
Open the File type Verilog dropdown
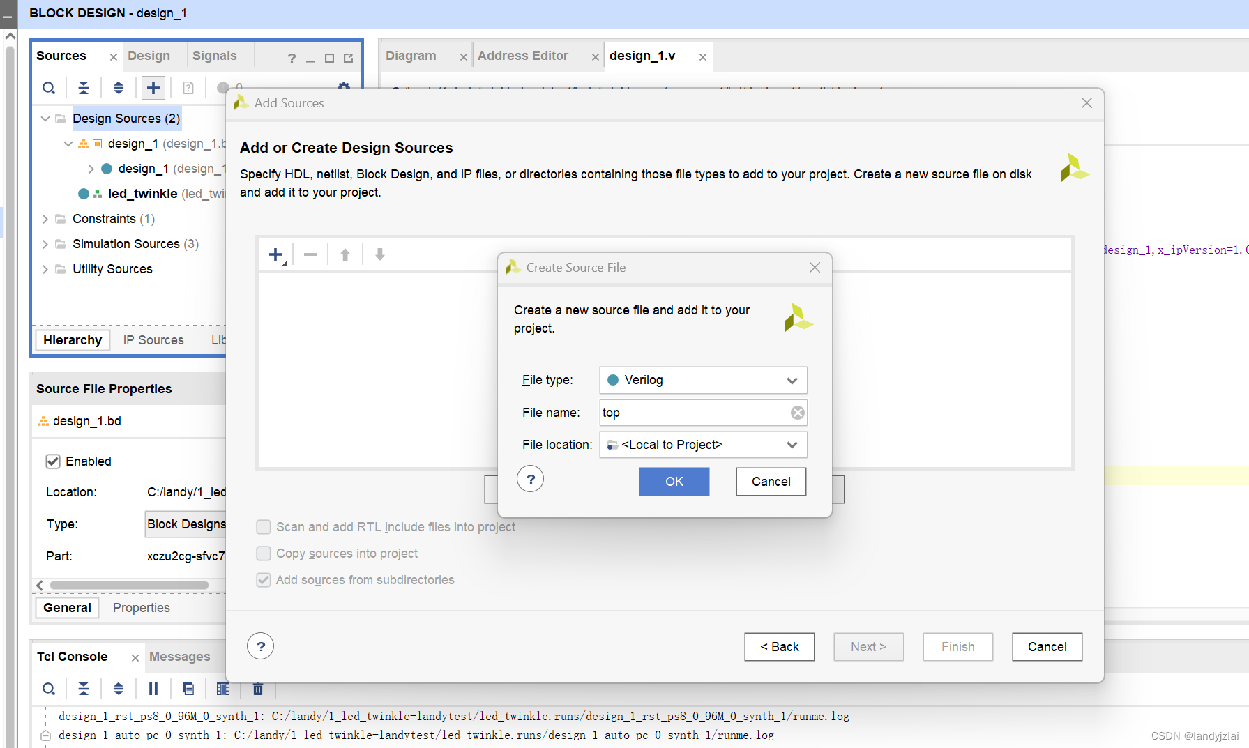[x=703, y=380]
